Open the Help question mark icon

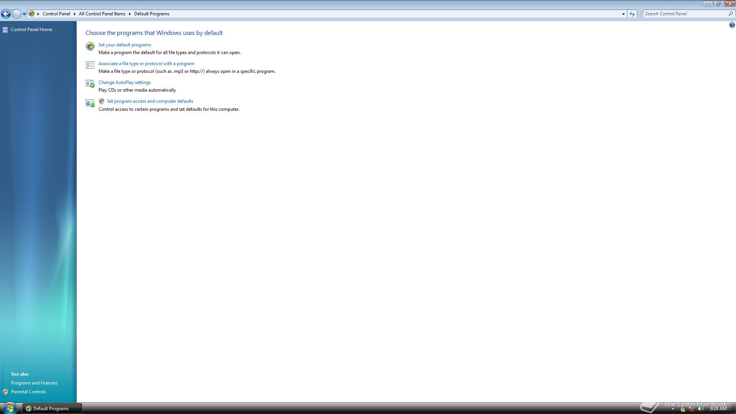click(x=732, y=25)
